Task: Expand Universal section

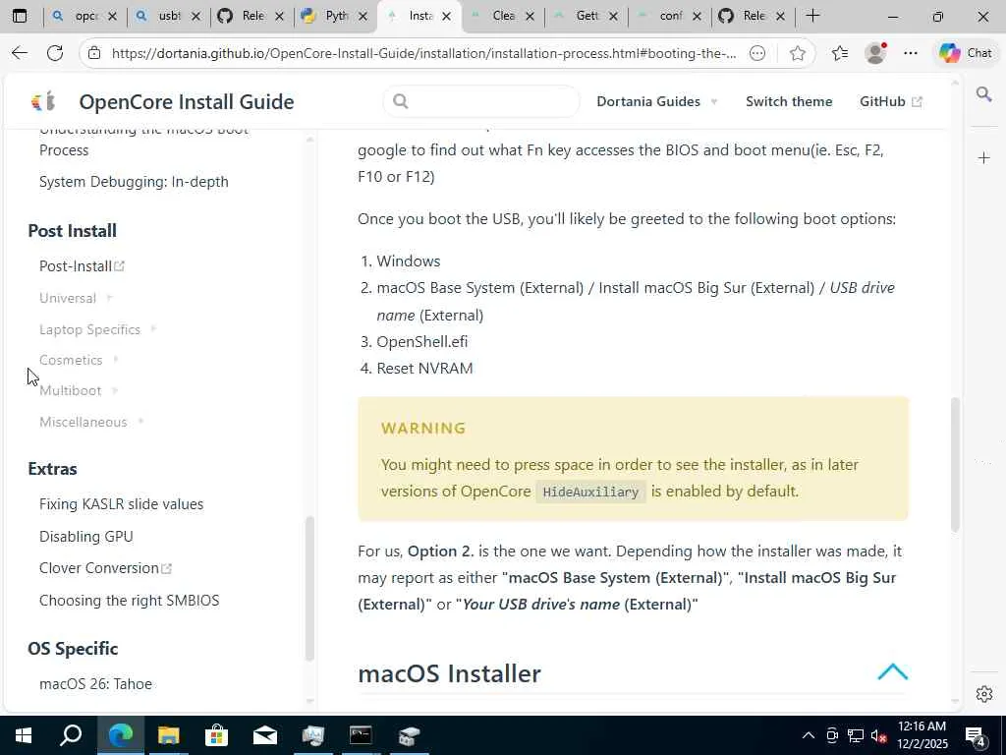Action: 76,298
